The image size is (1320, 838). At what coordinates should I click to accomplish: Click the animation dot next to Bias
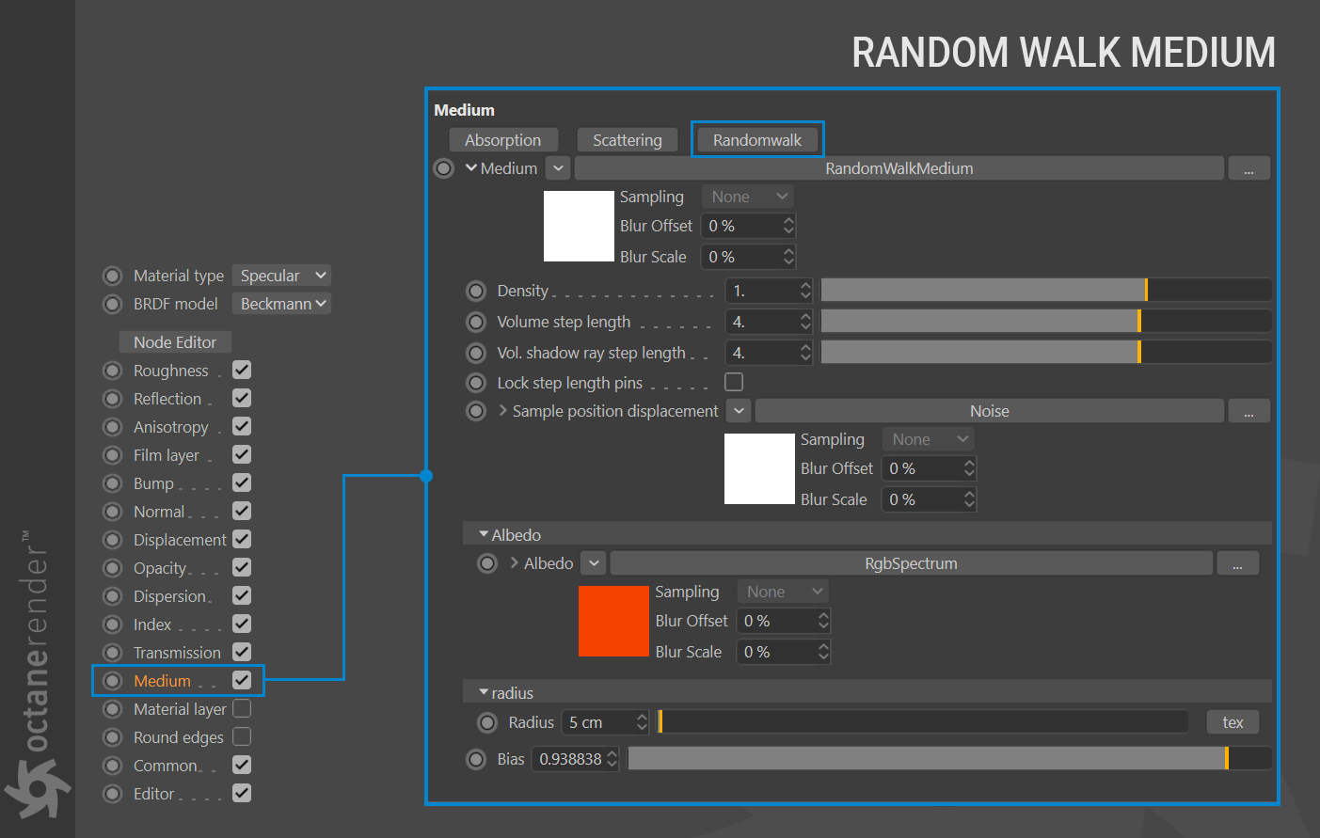click(476, 759)
